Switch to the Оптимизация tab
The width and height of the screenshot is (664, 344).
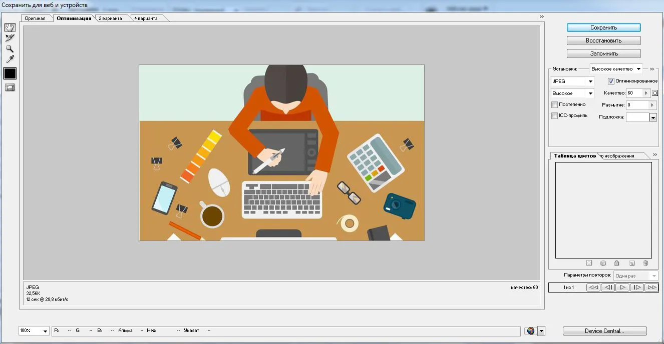pyautogui.click(x=74, y=18)
